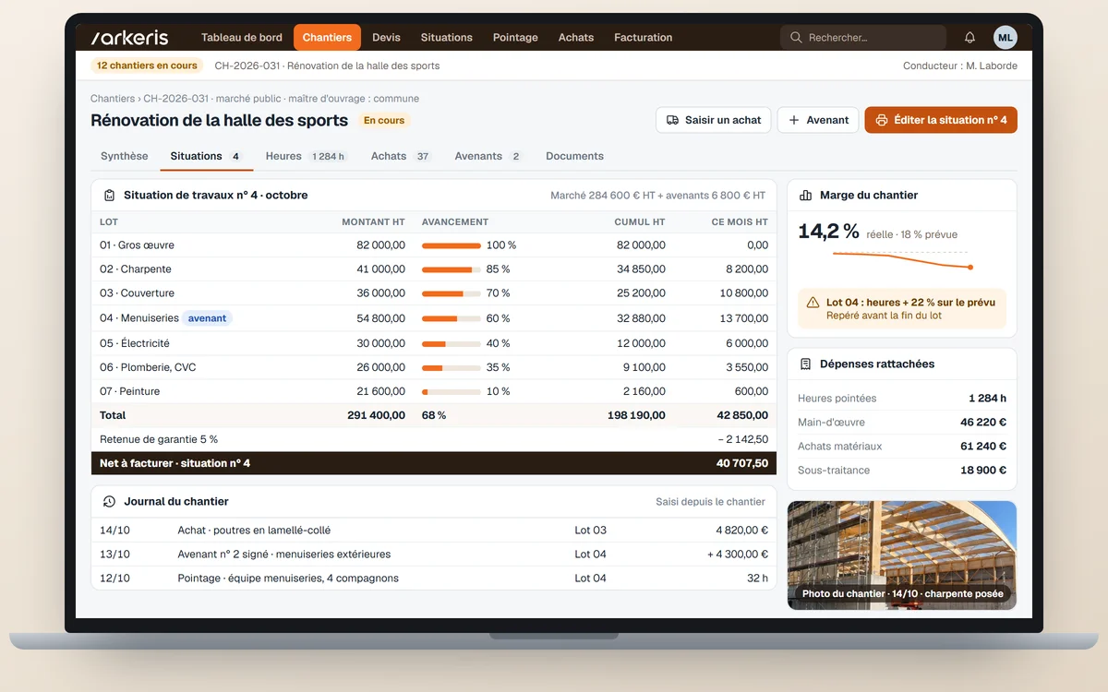
Task: Click the magnifier icon in search
Action: pyautogui.click(x=796, y=38)
